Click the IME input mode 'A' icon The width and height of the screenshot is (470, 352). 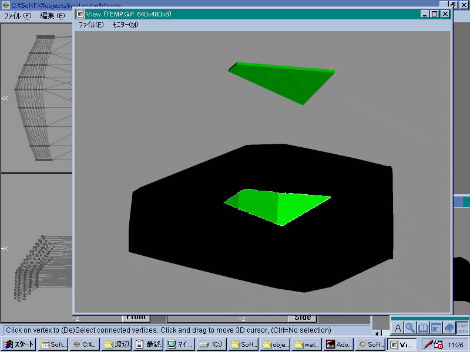398,328
